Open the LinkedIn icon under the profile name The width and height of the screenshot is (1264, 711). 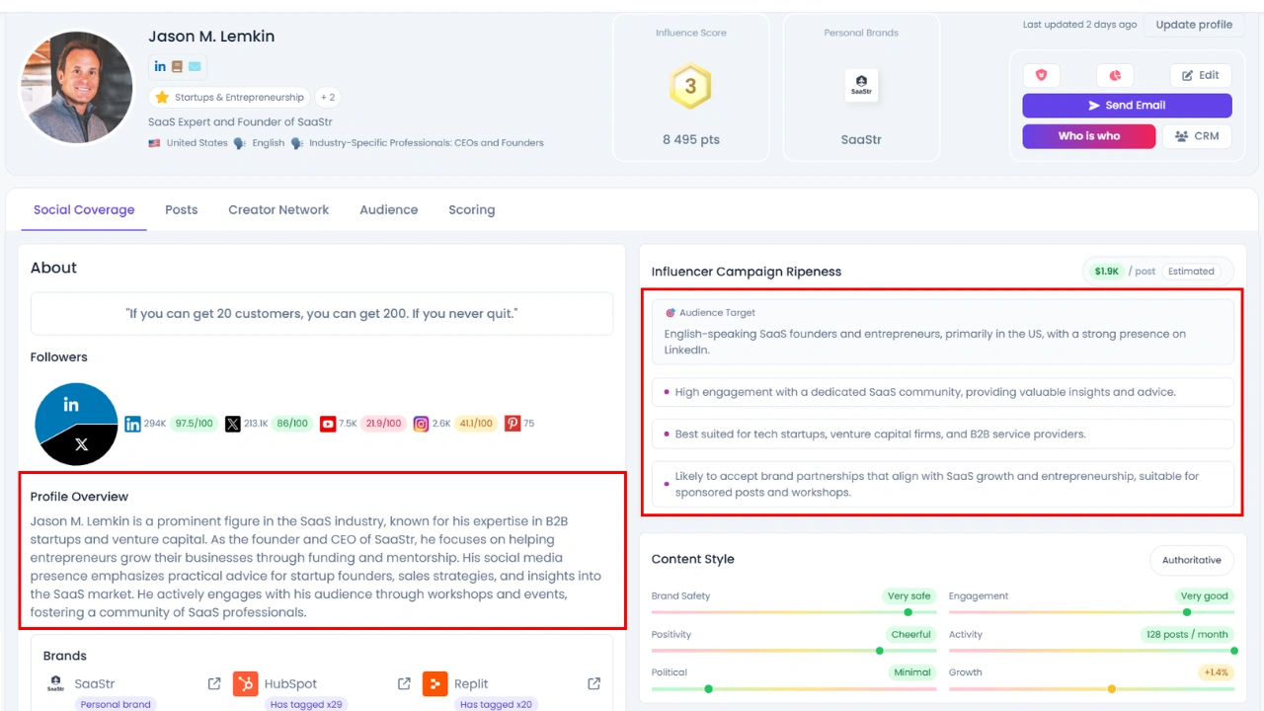click(160, 66)
